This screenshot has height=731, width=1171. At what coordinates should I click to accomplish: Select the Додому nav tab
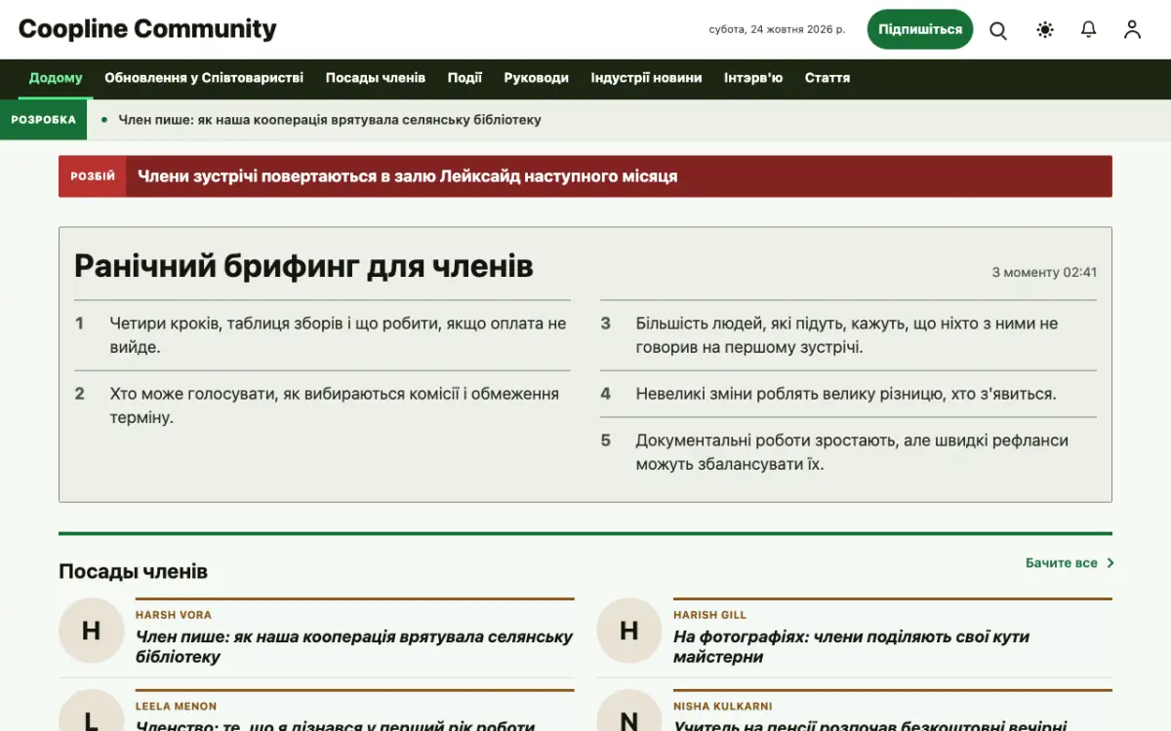(56, 78)
